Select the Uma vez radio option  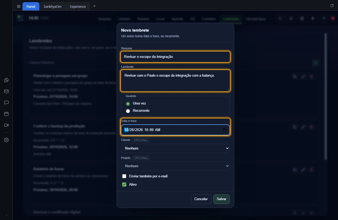(x=128, y=104)
